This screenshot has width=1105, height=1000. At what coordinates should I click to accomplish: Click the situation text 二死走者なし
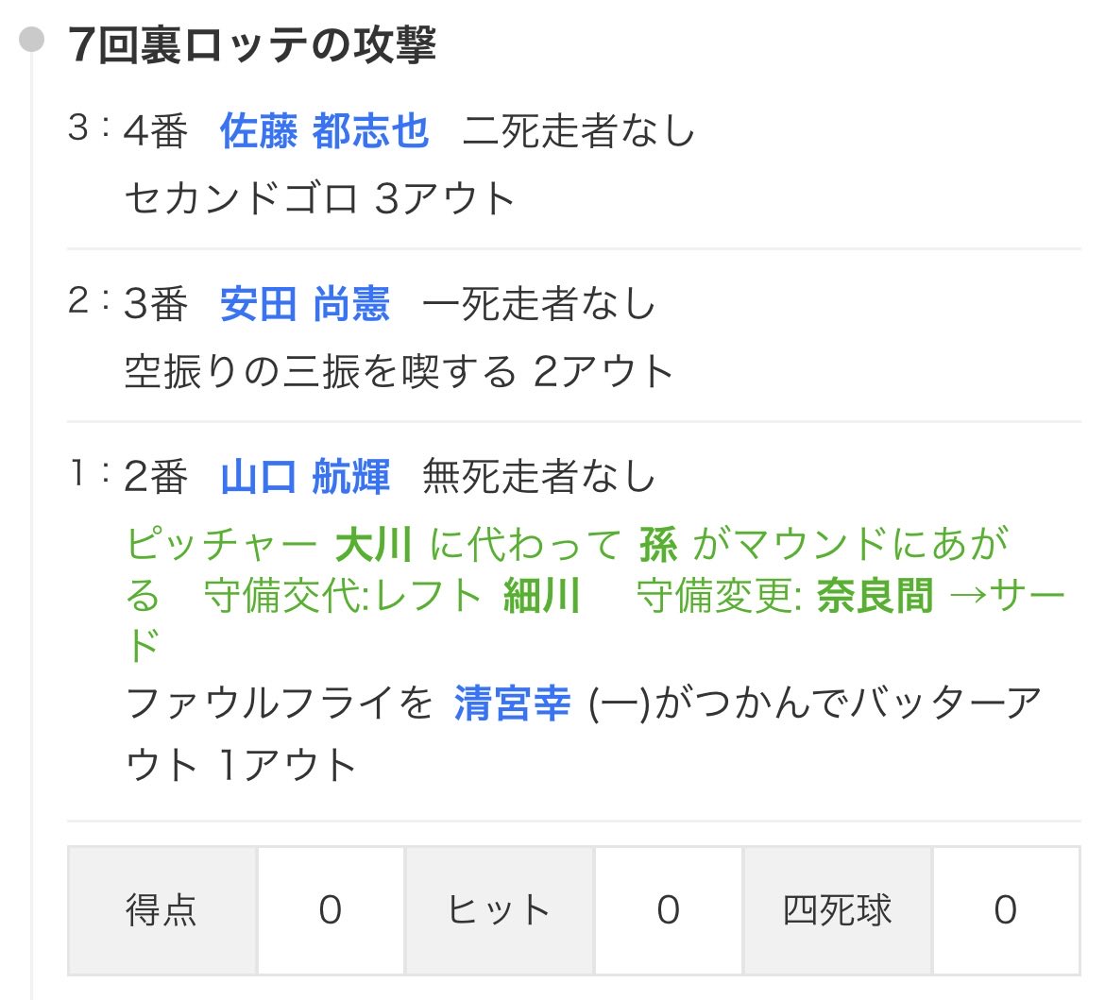579,131
